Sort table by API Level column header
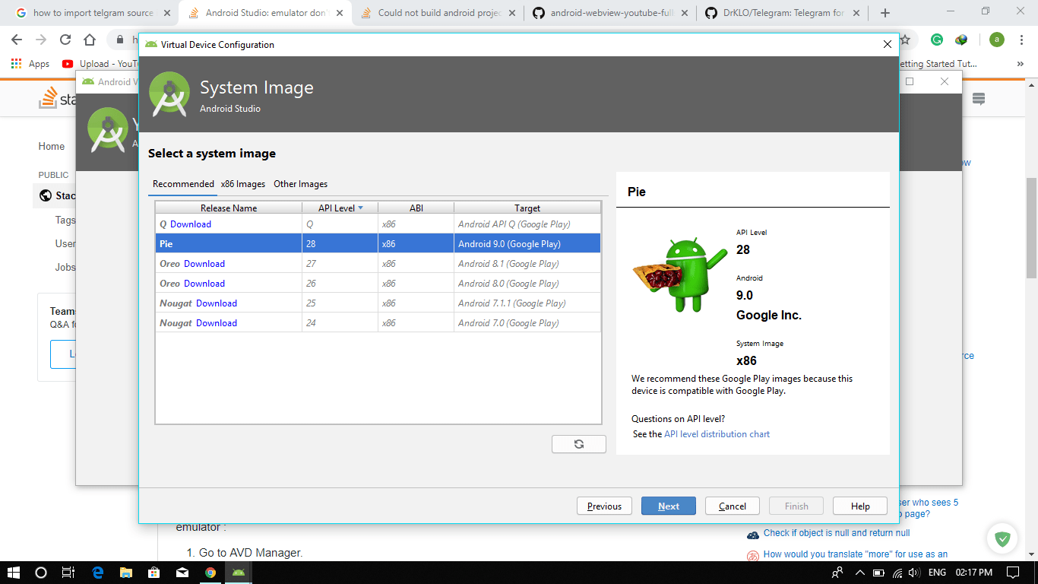 [340, 208]
